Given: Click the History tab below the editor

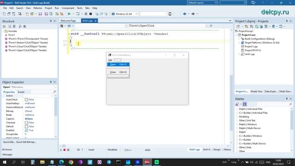Looking at the screenshot, I should 227,149.
